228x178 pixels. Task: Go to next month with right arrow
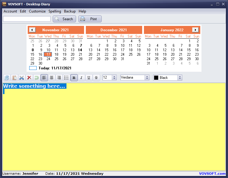(195, 30)
